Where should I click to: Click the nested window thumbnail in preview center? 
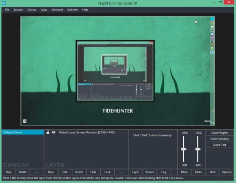[115, 71]
